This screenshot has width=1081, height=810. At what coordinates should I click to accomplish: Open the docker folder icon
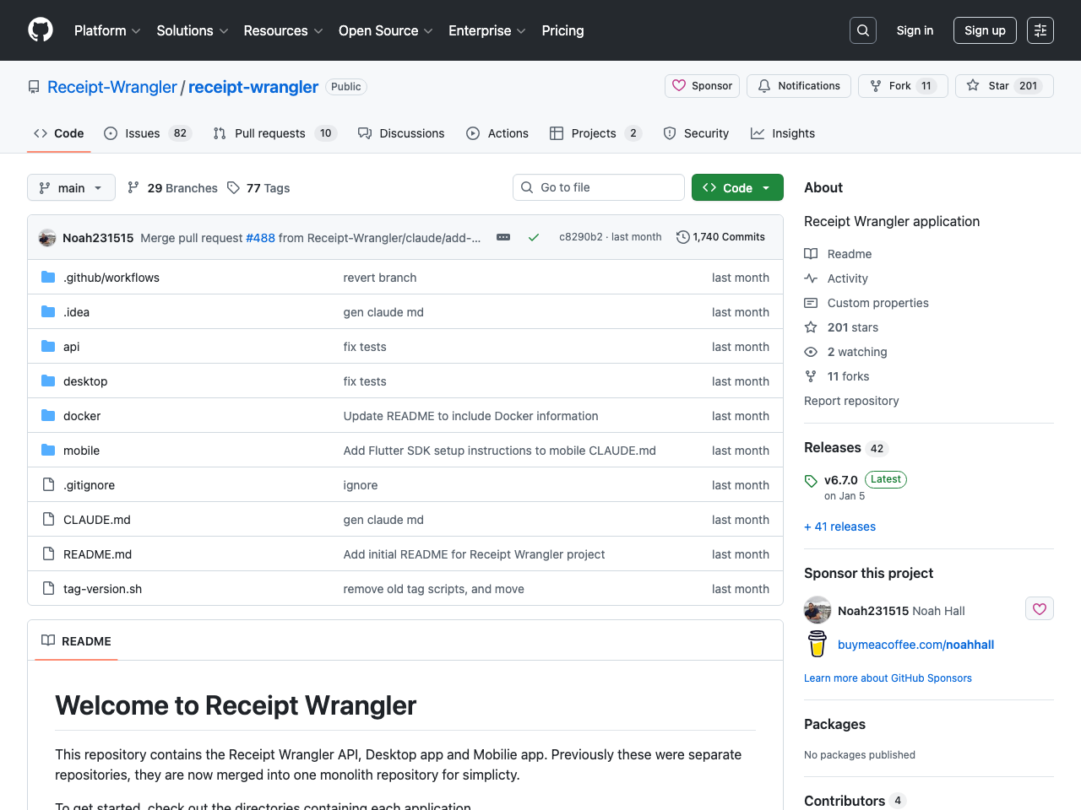pyautogui.click(x=48, y=415)
